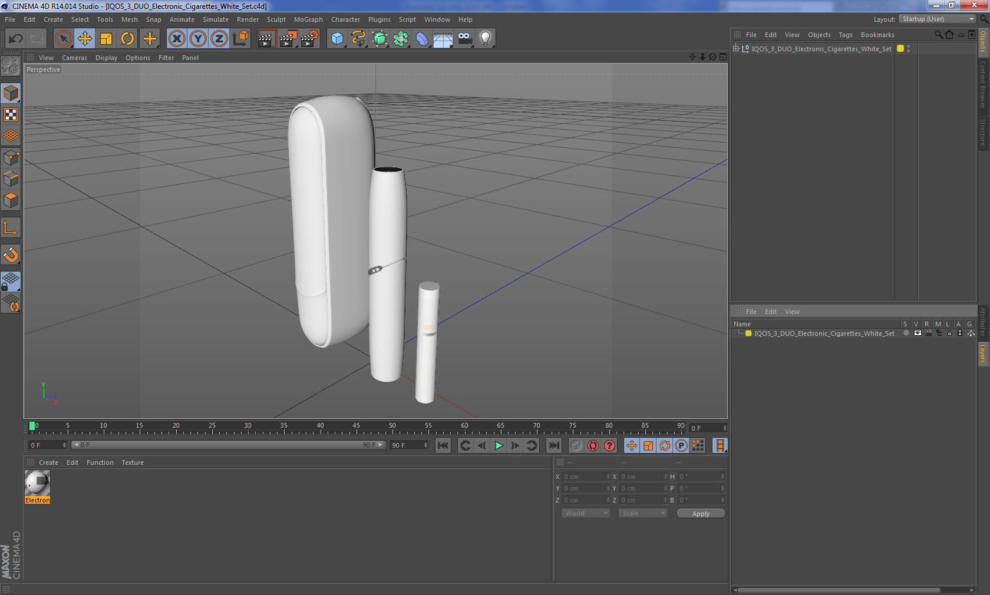The height and width of the screenshot is (595, 990).
Task: Click Make Editable icon in left toolbar
Action: coord(11,66)
